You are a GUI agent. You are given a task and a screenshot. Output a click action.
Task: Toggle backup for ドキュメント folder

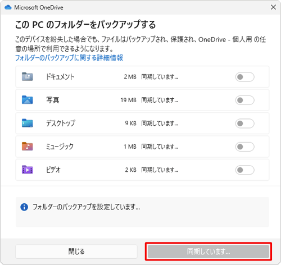coord(244,77)
